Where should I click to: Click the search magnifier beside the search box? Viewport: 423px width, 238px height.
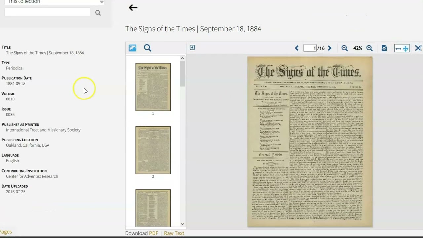click(98, 13)
